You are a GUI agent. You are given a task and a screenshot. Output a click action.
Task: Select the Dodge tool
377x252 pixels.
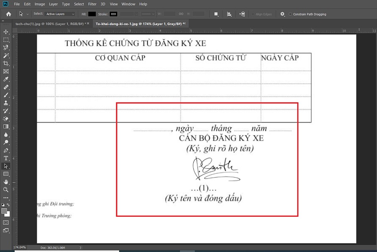tap(6, 142)
